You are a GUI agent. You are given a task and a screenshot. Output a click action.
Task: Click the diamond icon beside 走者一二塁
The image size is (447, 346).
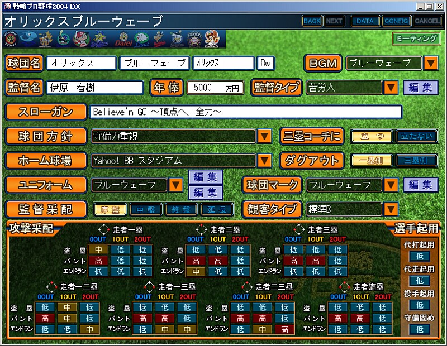pos(51,287)
